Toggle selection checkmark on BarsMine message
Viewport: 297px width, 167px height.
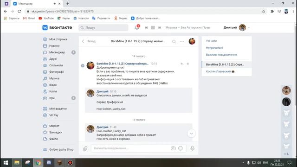click(83, 65)
